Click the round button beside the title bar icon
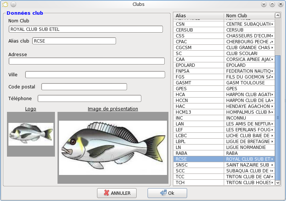This screenshot has width=286, height=201. [x=13, y=4]
